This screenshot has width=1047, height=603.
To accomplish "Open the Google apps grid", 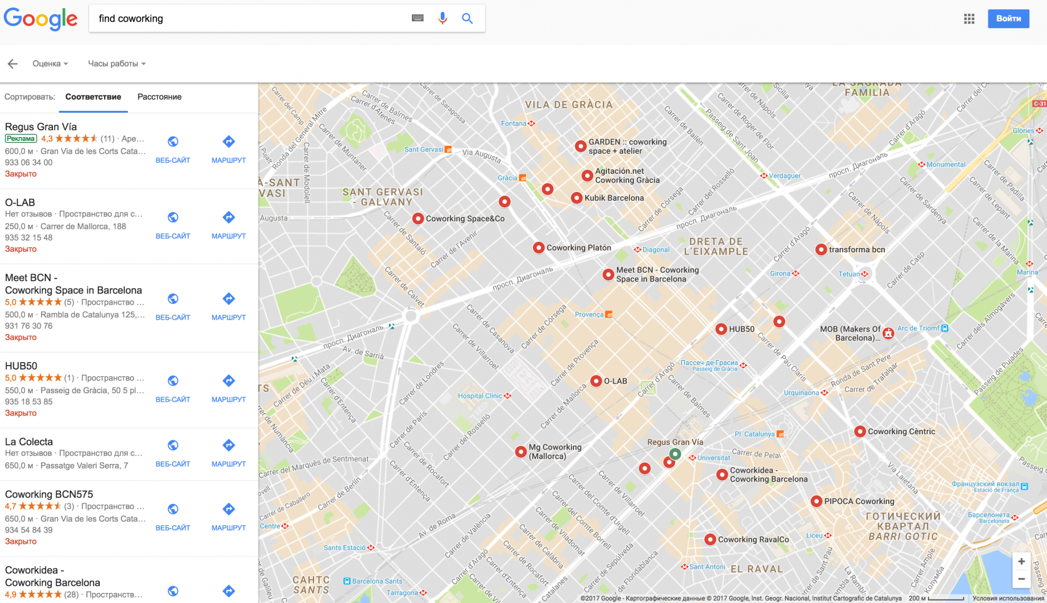I will (969, 19).
